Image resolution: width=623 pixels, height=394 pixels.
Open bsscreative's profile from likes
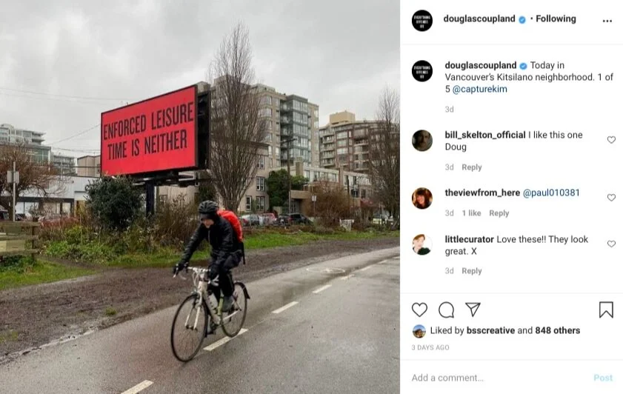point(490,330)
